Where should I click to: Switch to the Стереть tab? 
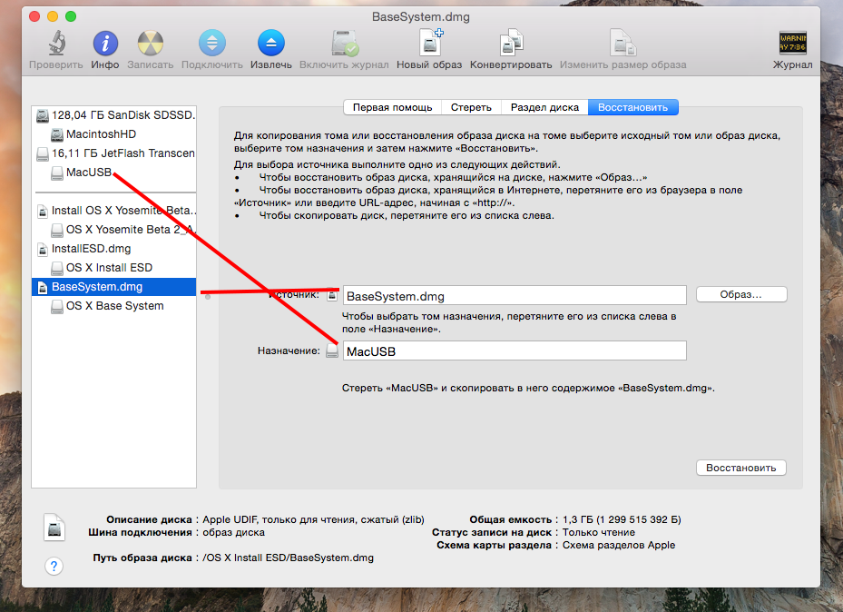point(471,107)
